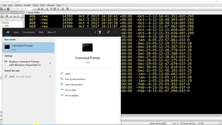The width and height of the screenshot is (222, 125).
Task: Close the Serial-COM4 tab
Action: click(x=42, y=12)
